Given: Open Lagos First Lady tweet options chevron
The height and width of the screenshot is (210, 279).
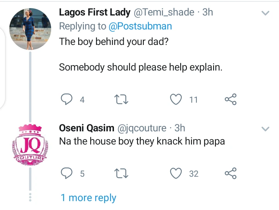Looking at the screenshot, I should point(265,13).
